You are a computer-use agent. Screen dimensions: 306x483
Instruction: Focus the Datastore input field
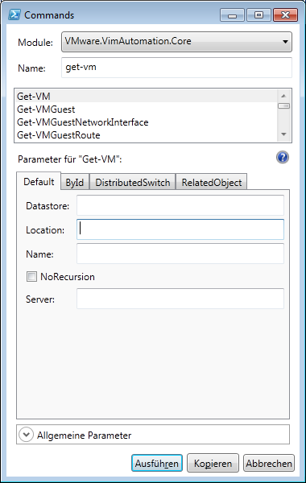pyautogui.click(x=180, y=205)
